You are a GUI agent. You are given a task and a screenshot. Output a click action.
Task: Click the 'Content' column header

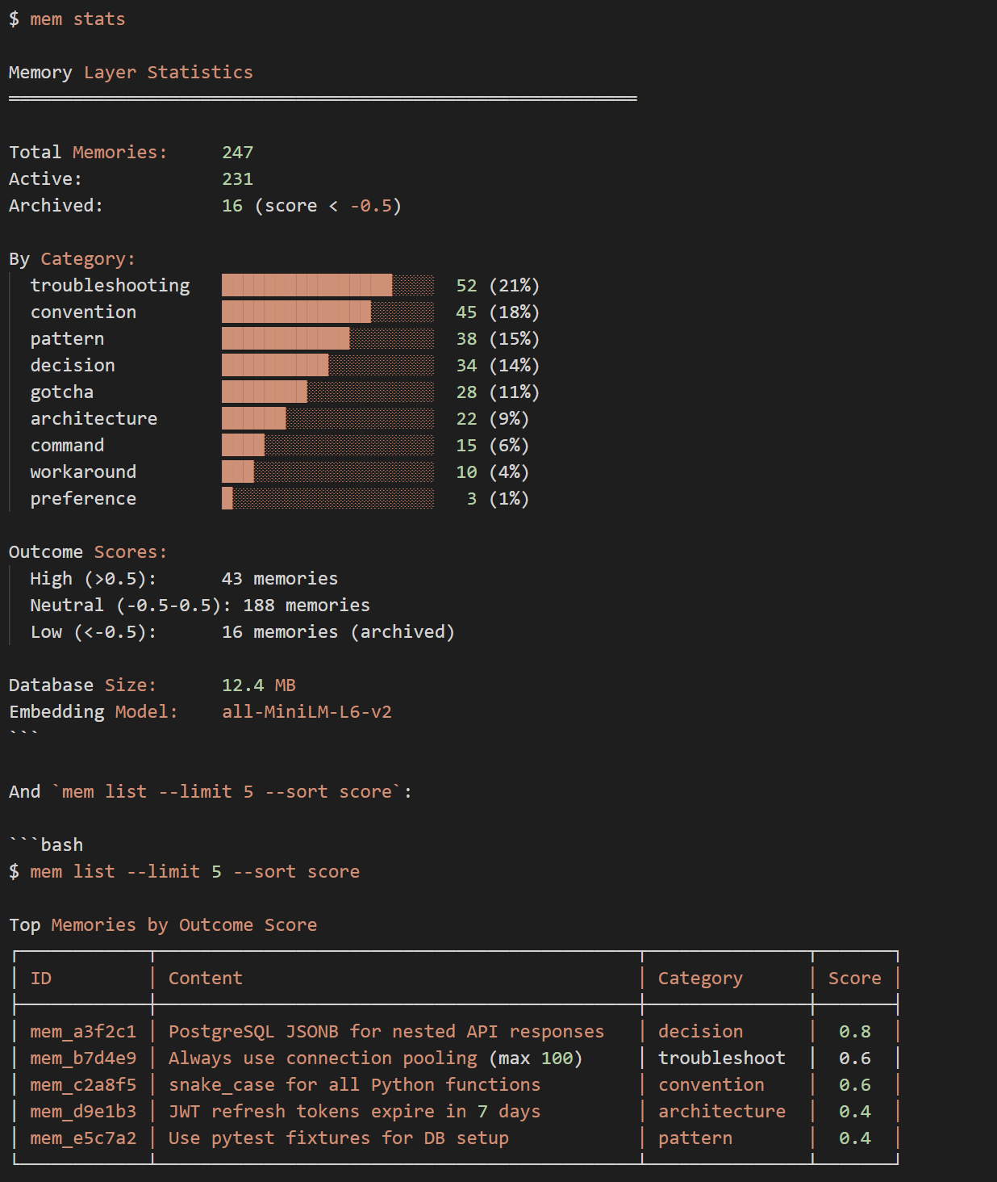[205, 978]
